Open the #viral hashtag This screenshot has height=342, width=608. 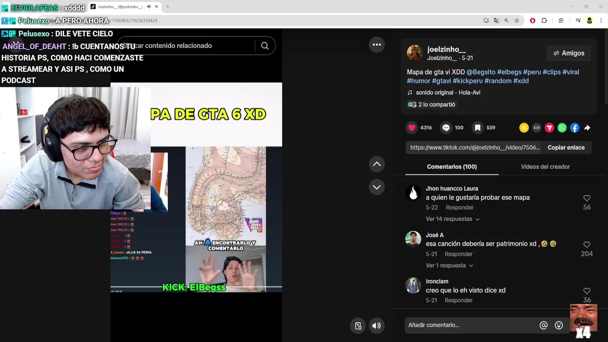click(x=571, y=72)
